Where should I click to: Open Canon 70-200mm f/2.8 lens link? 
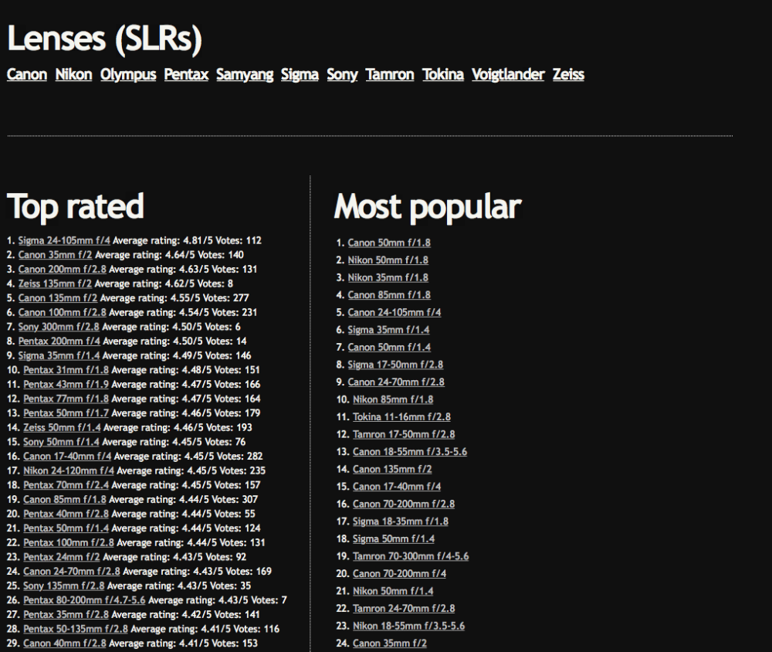(x=404, y=504)
